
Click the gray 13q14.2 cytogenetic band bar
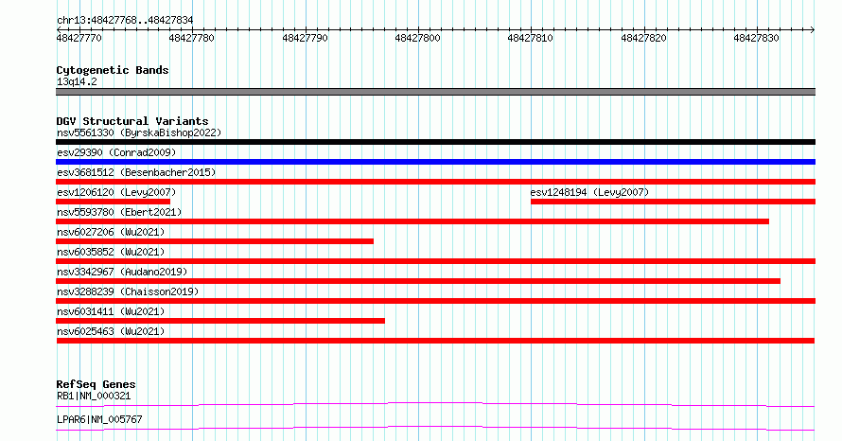(435, 92)
